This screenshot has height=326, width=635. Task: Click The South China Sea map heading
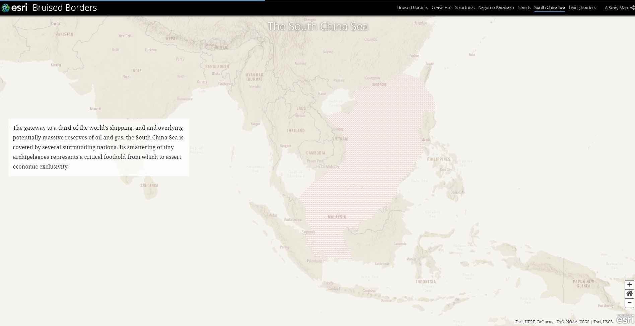[317, 26]
